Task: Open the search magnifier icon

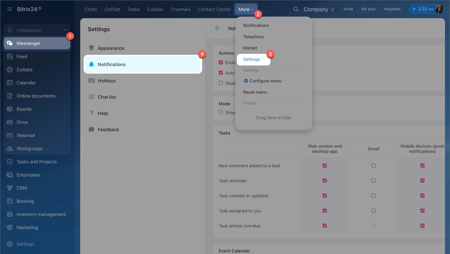Action: pos(296,9)
